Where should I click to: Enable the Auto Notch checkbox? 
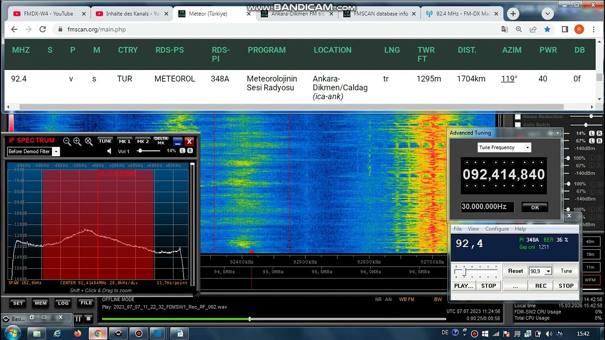point(518,125)
